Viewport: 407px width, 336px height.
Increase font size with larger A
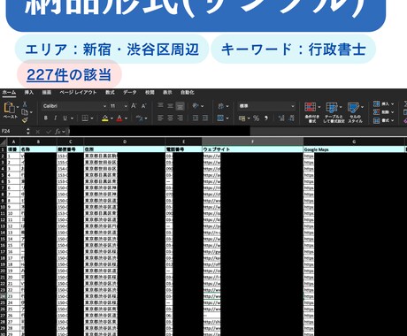coord(134,106)
